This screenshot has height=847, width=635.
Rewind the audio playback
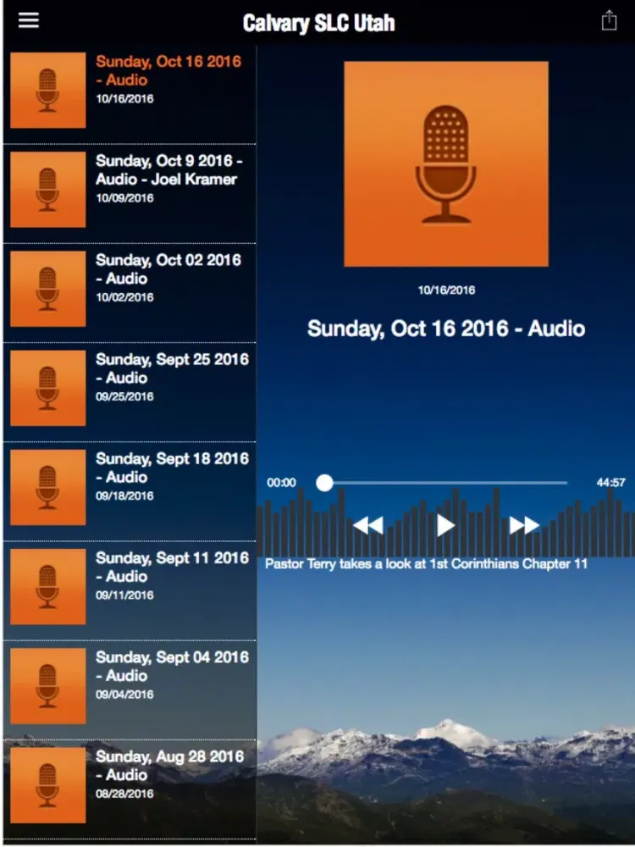[368, 525]
